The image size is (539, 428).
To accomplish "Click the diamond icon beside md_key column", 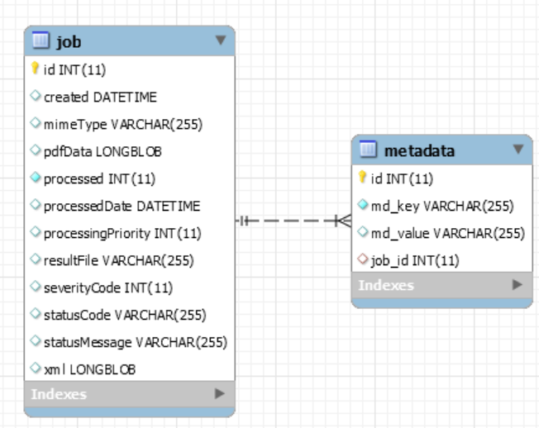I will point(362,206).
